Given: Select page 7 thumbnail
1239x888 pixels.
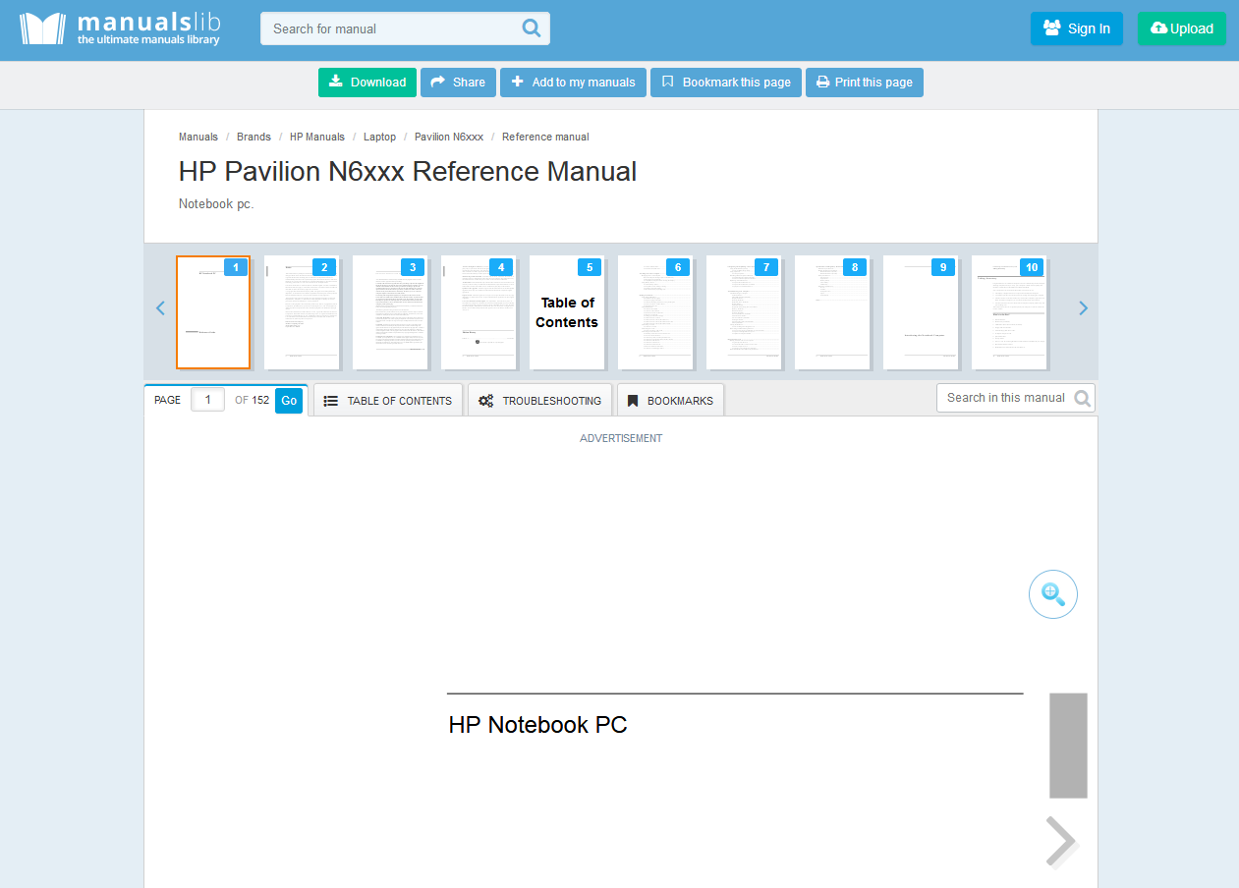Looking at the screenshot, I should [x=744, y=312].
